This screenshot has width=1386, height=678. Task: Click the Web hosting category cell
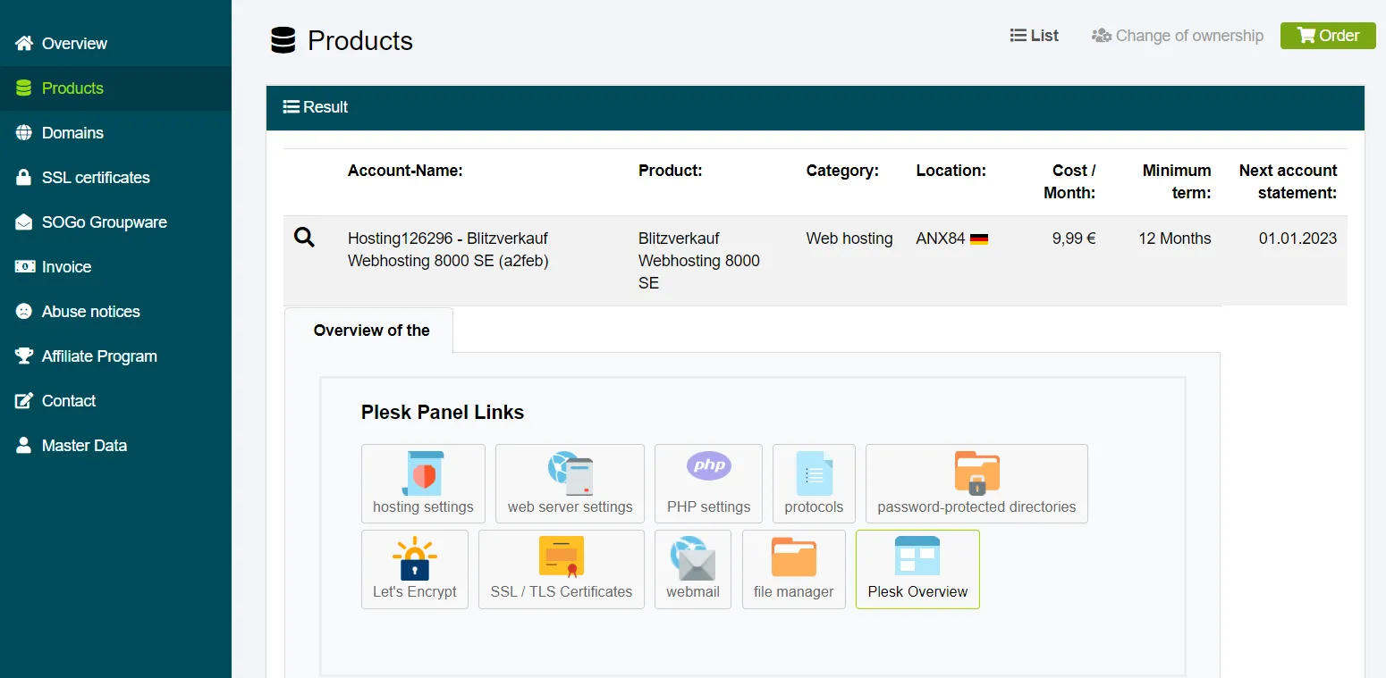click(849, 239)
